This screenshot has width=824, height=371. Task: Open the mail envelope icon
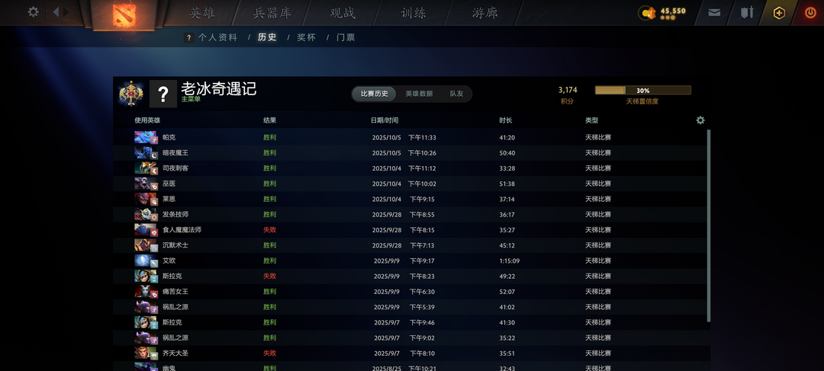click(x=714, y=13)
